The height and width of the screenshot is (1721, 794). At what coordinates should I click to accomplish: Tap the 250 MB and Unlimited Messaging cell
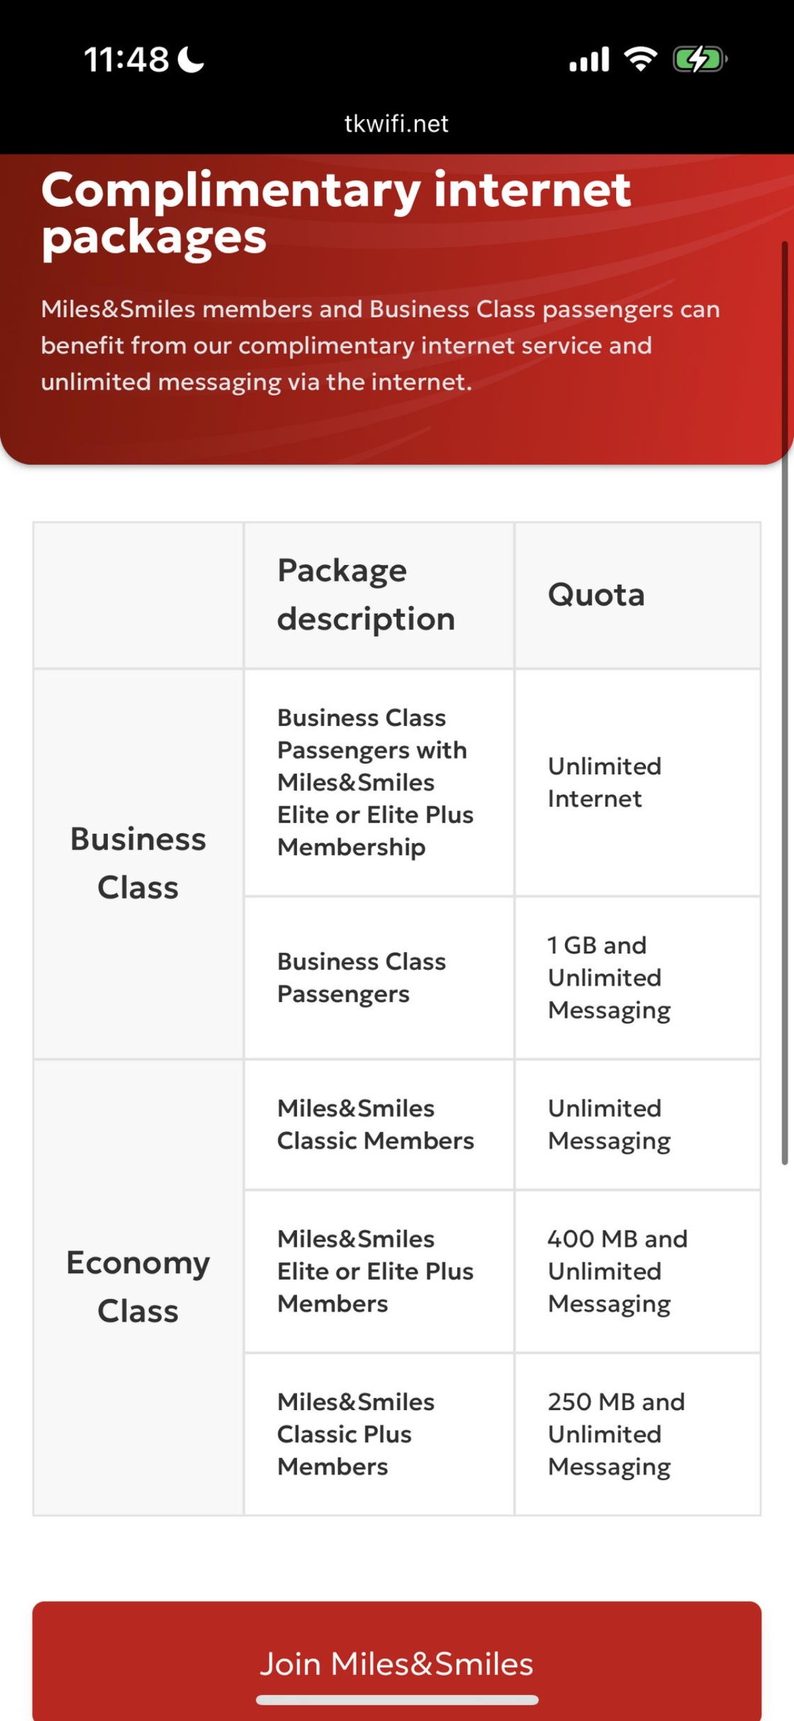616,1434
